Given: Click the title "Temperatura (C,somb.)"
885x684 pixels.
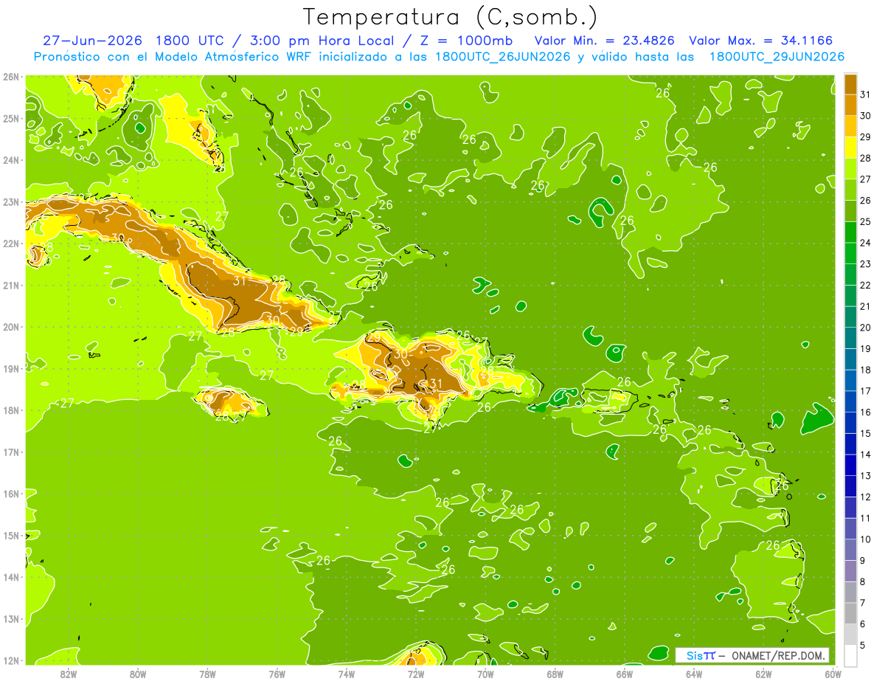Looking at the screenshot, I should [451, 17].
